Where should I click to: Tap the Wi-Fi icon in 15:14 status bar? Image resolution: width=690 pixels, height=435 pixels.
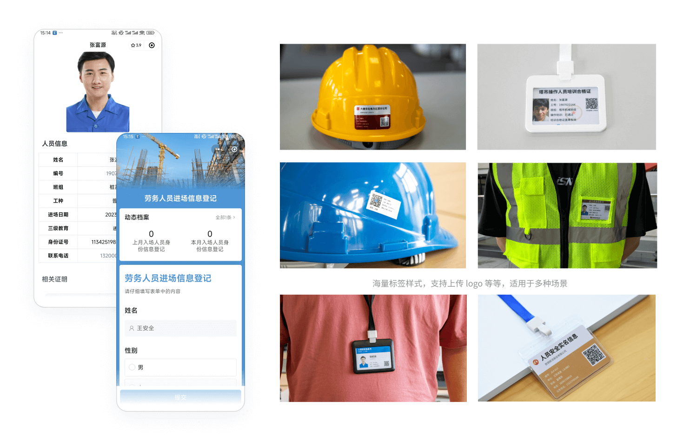[142, 33]
